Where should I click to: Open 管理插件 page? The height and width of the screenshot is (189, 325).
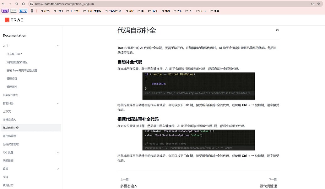coord(12,87)
